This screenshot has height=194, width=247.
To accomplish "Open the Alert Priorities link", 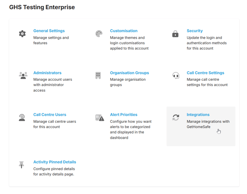I will tap(123, 115).
